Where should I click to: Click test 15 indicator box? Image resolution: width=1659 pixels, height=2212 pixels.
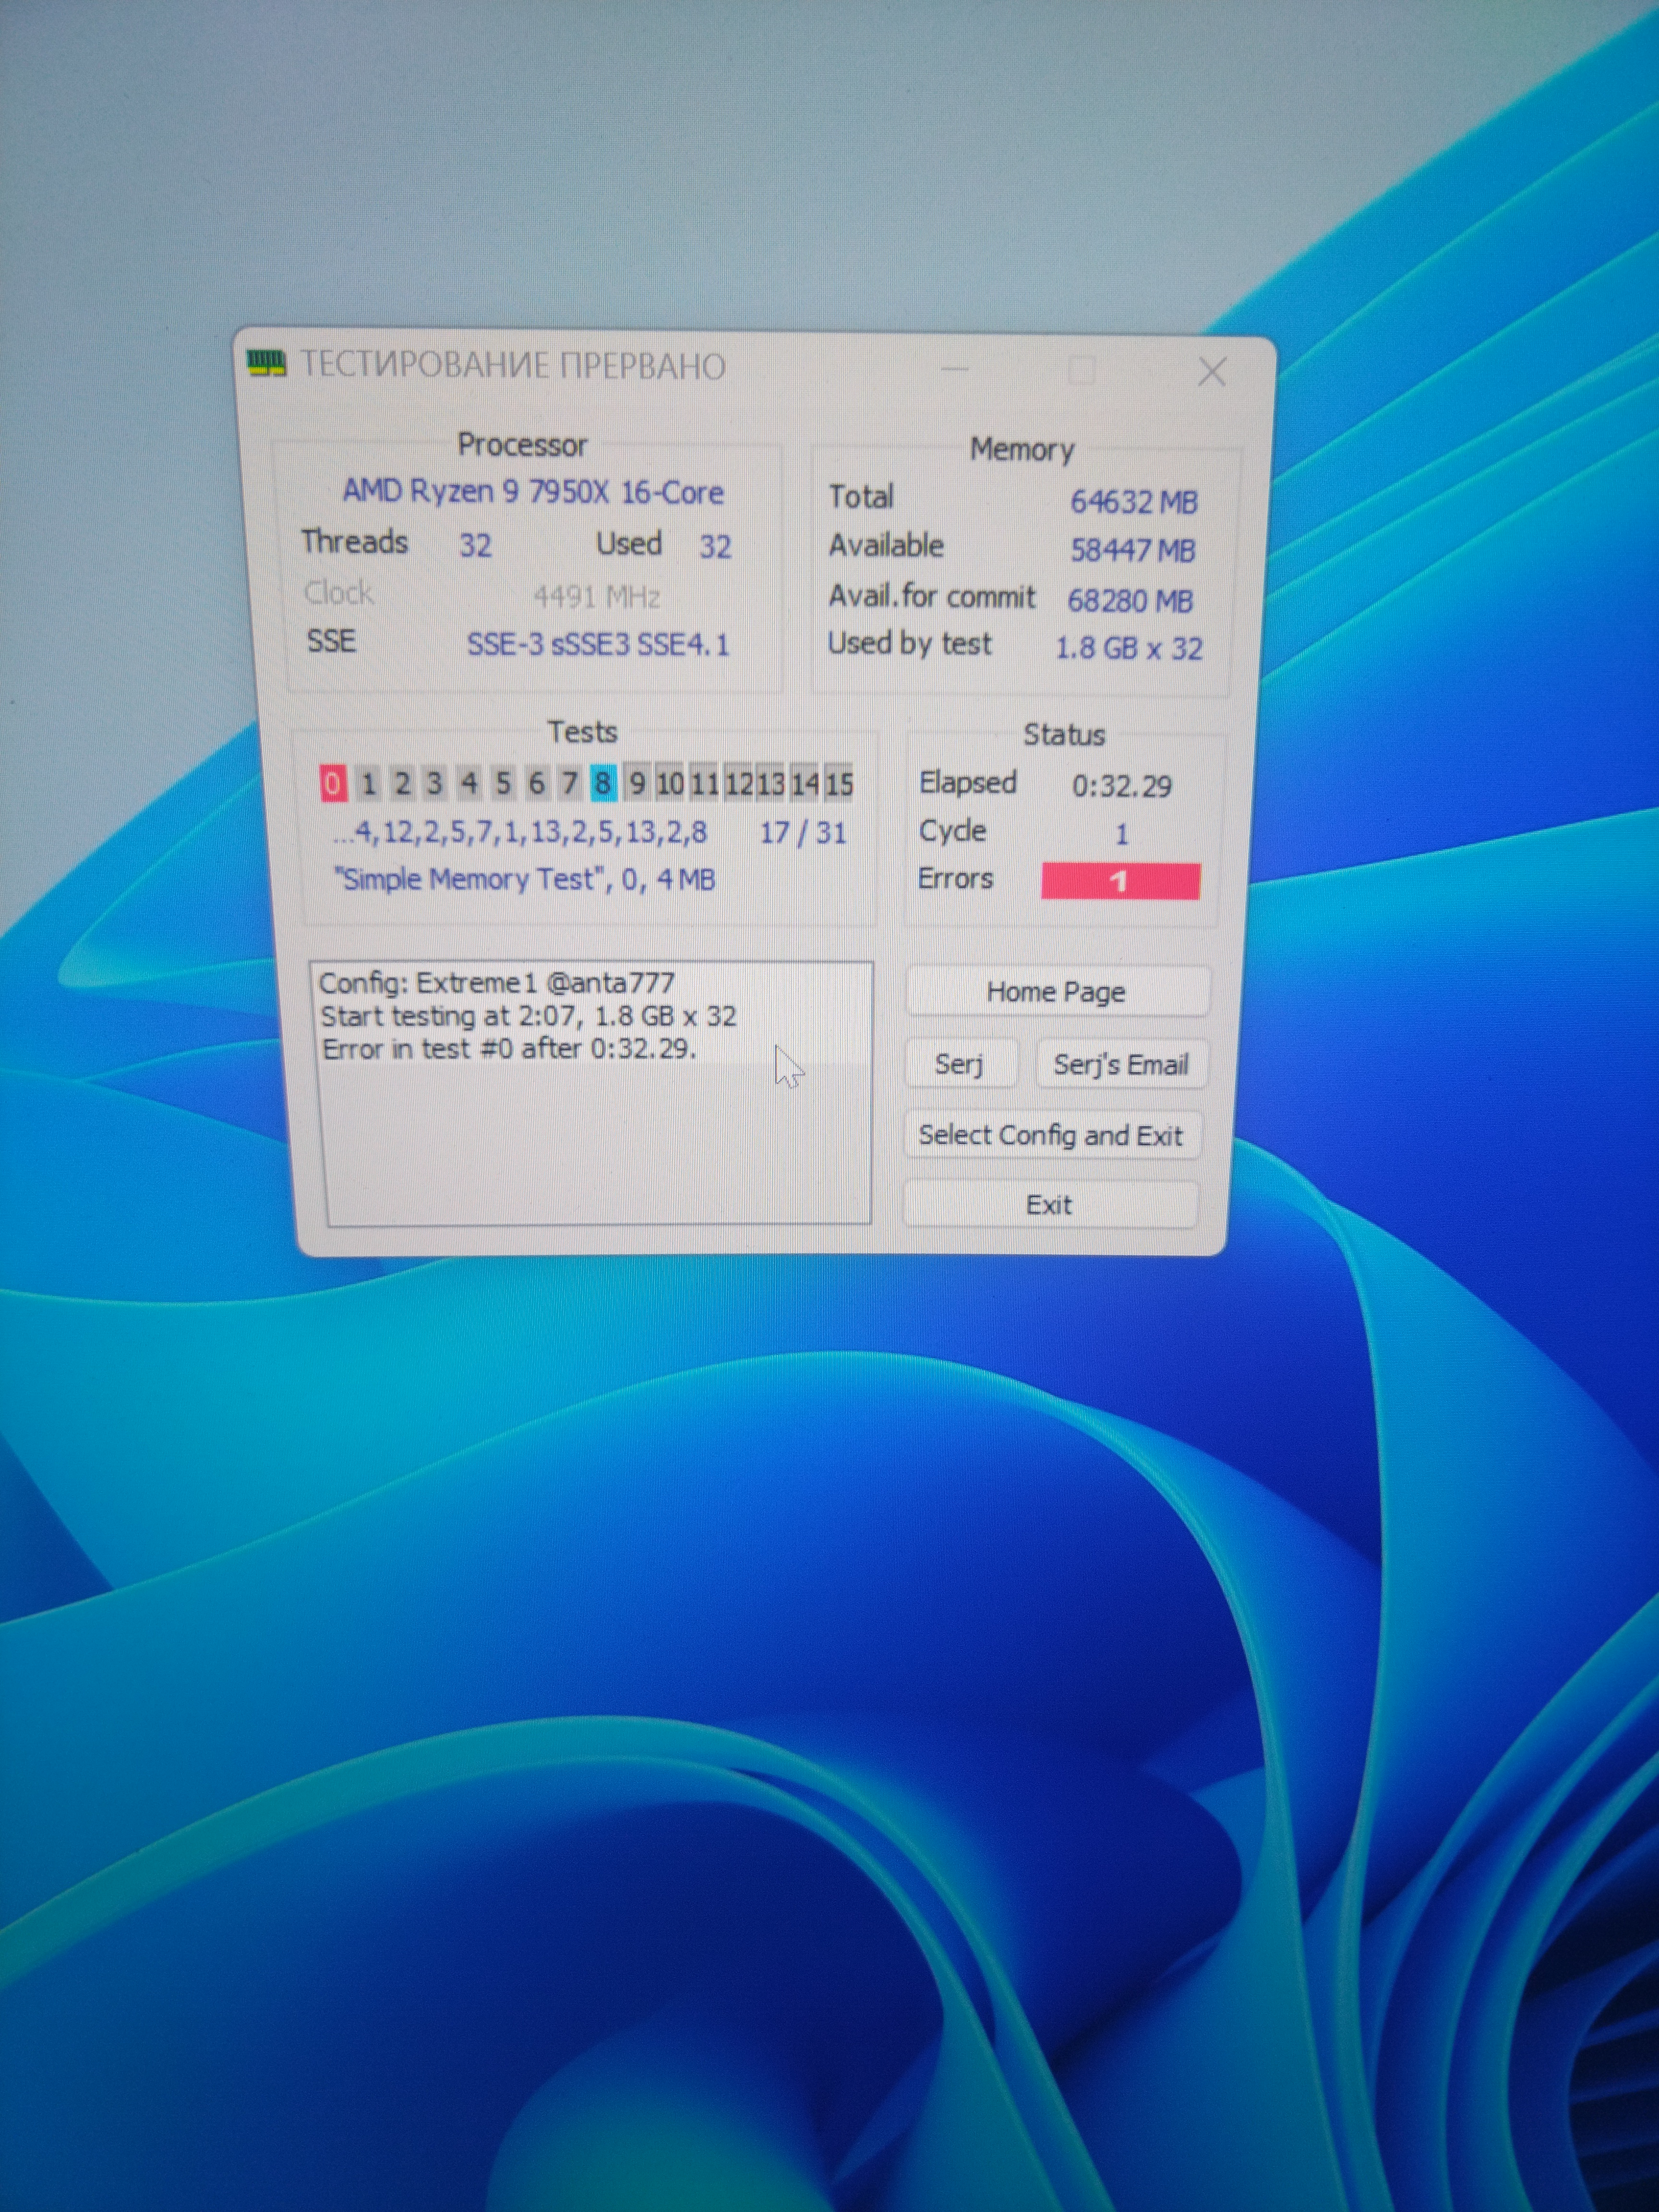(839, 784)
